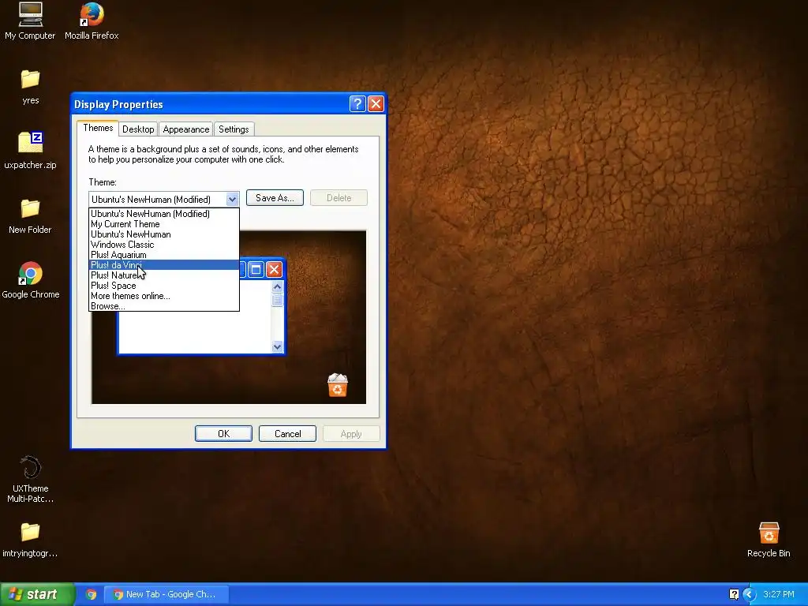Click the Save As... button
The image size is (808, 606).
tap(275, 198)
